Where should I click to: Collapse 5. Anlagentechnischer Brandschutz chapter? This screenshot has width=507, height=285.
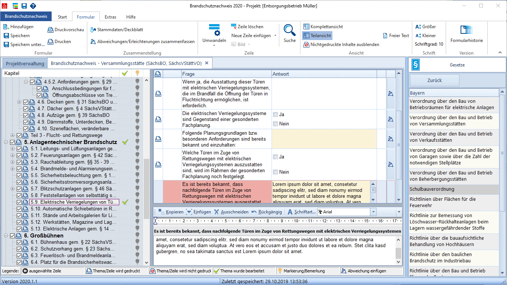[x=6, y=142]
